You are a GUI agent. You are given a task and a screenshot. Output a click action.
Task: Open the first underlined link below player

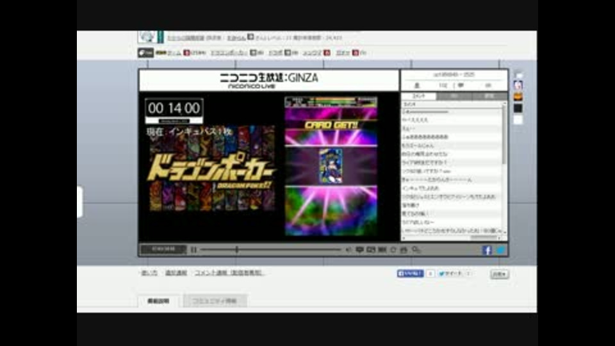[x=149, y=273]
